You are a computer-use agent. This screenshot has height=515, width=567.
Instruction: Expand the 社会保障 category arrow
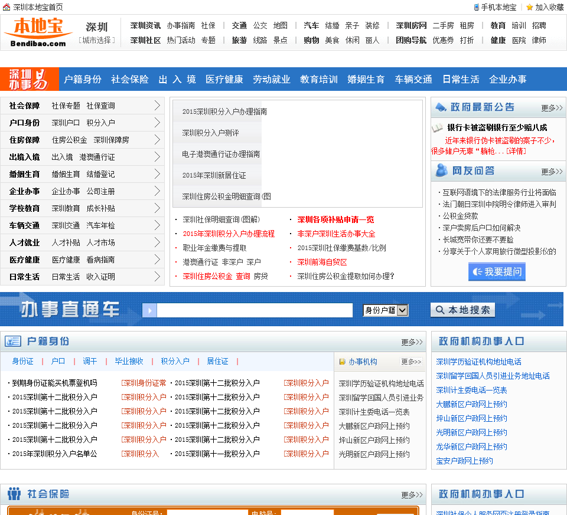tap(157, 106)
